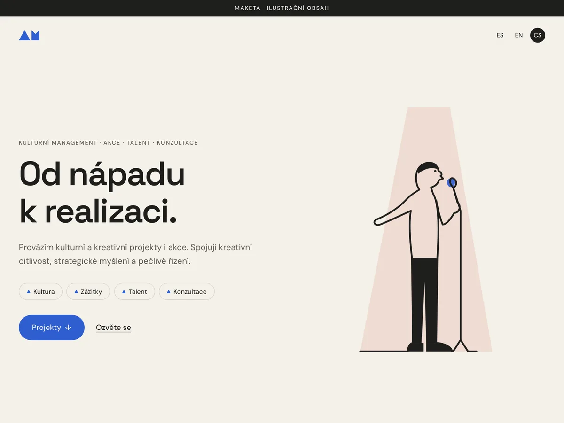Select the active CS language option

[x=538, y=35]
